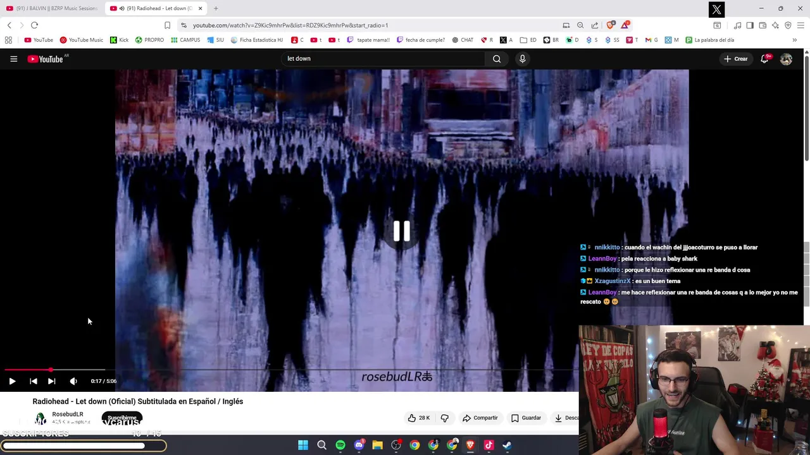Open Steam from the taskbar

point(507,445)
